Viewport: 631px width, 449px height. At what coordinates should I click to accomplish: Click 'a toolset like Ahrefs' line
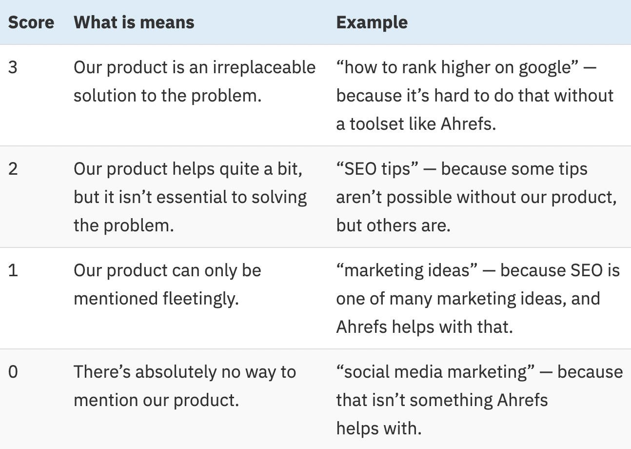coord(415,124)
